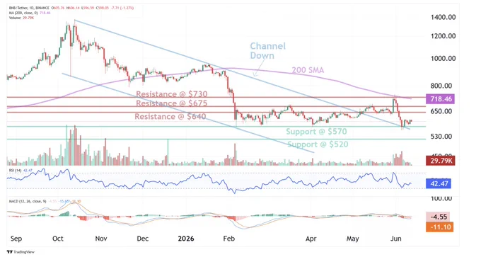Viewport: 481px width, 257px height.
Task: Select the Support @ $520 label
Action: 318,144
